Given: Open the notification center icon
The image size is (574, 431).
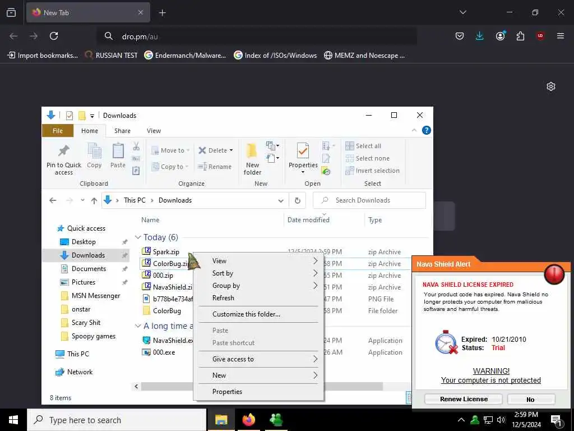Looking at the screenshot, I should point(557,420).
